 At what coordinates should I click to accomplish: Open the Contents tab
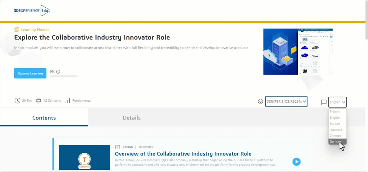44,118
